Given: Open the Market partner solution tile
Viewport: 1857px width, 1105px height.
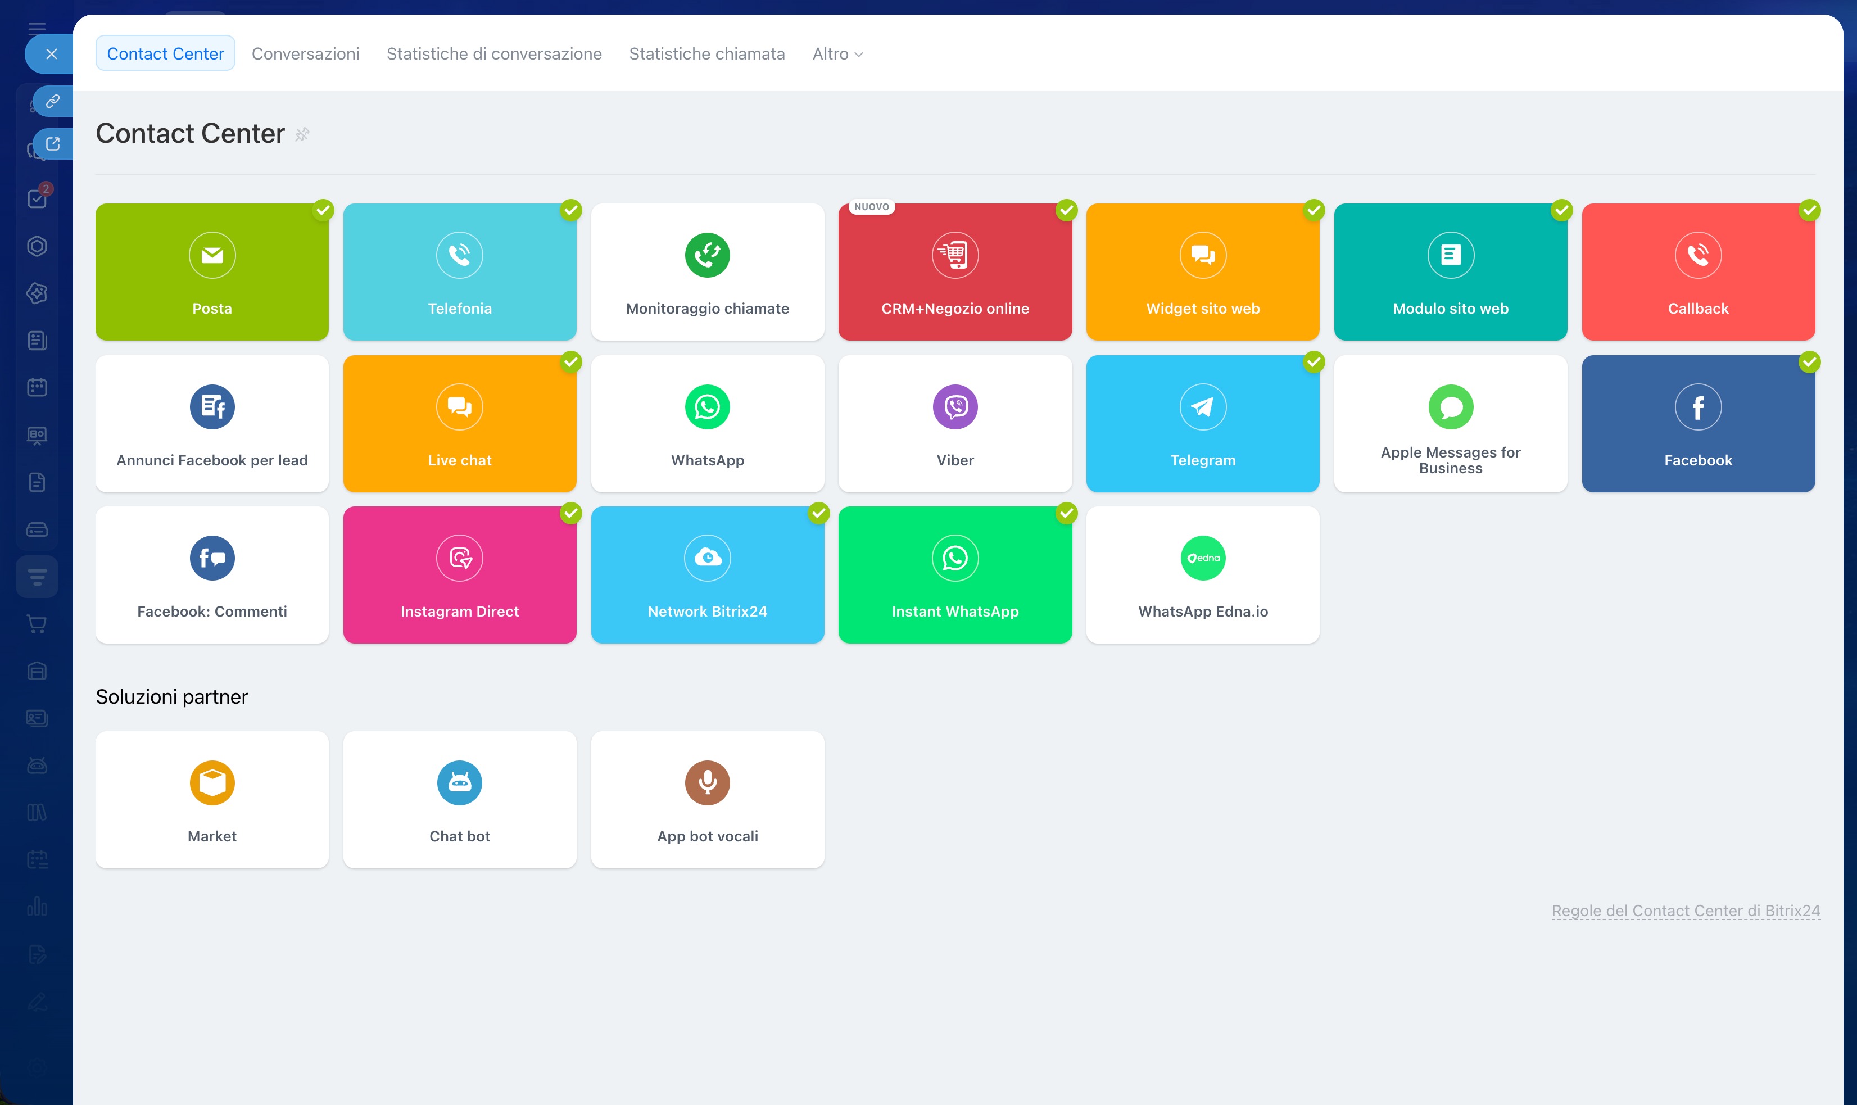Looking at the screenshot, I should coord(211,800).
